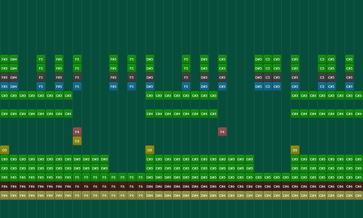Click the yellow C3 note block

pyautogui.click(x=77, y=141)
